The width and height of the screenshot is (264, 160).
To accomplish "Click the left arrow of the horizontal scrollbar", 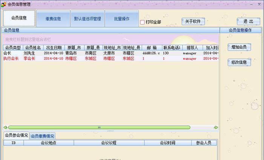I will 5,127.
